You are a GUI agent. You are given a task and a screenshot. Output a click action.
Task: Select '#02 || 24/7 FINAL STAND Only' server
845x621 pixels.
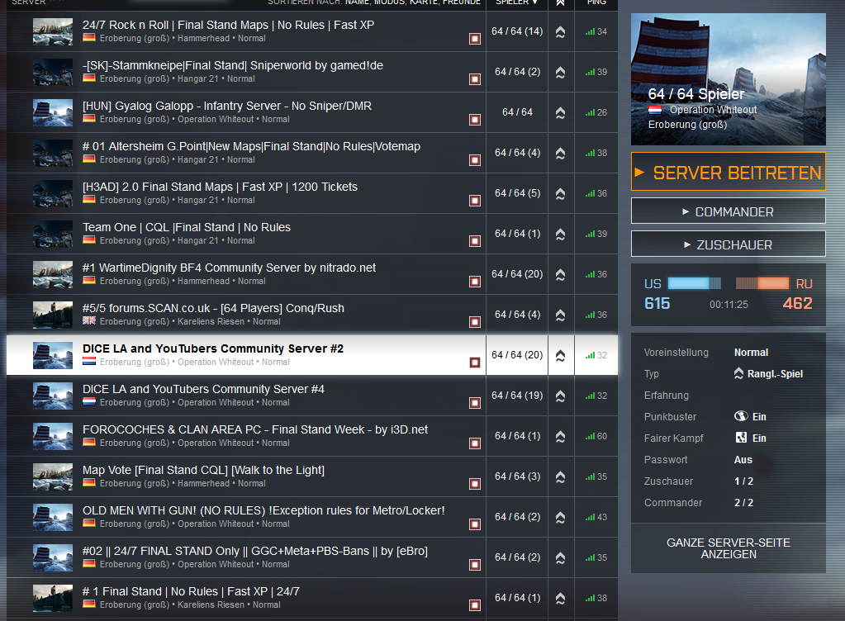tap(312, 557)
